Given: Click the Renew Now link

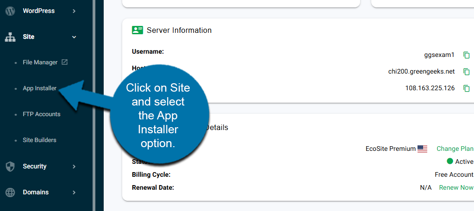Looking at the screenshot, I should tap(456, 187).
